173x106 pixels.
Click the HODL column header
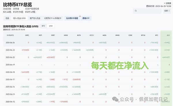tap(104, 35)
